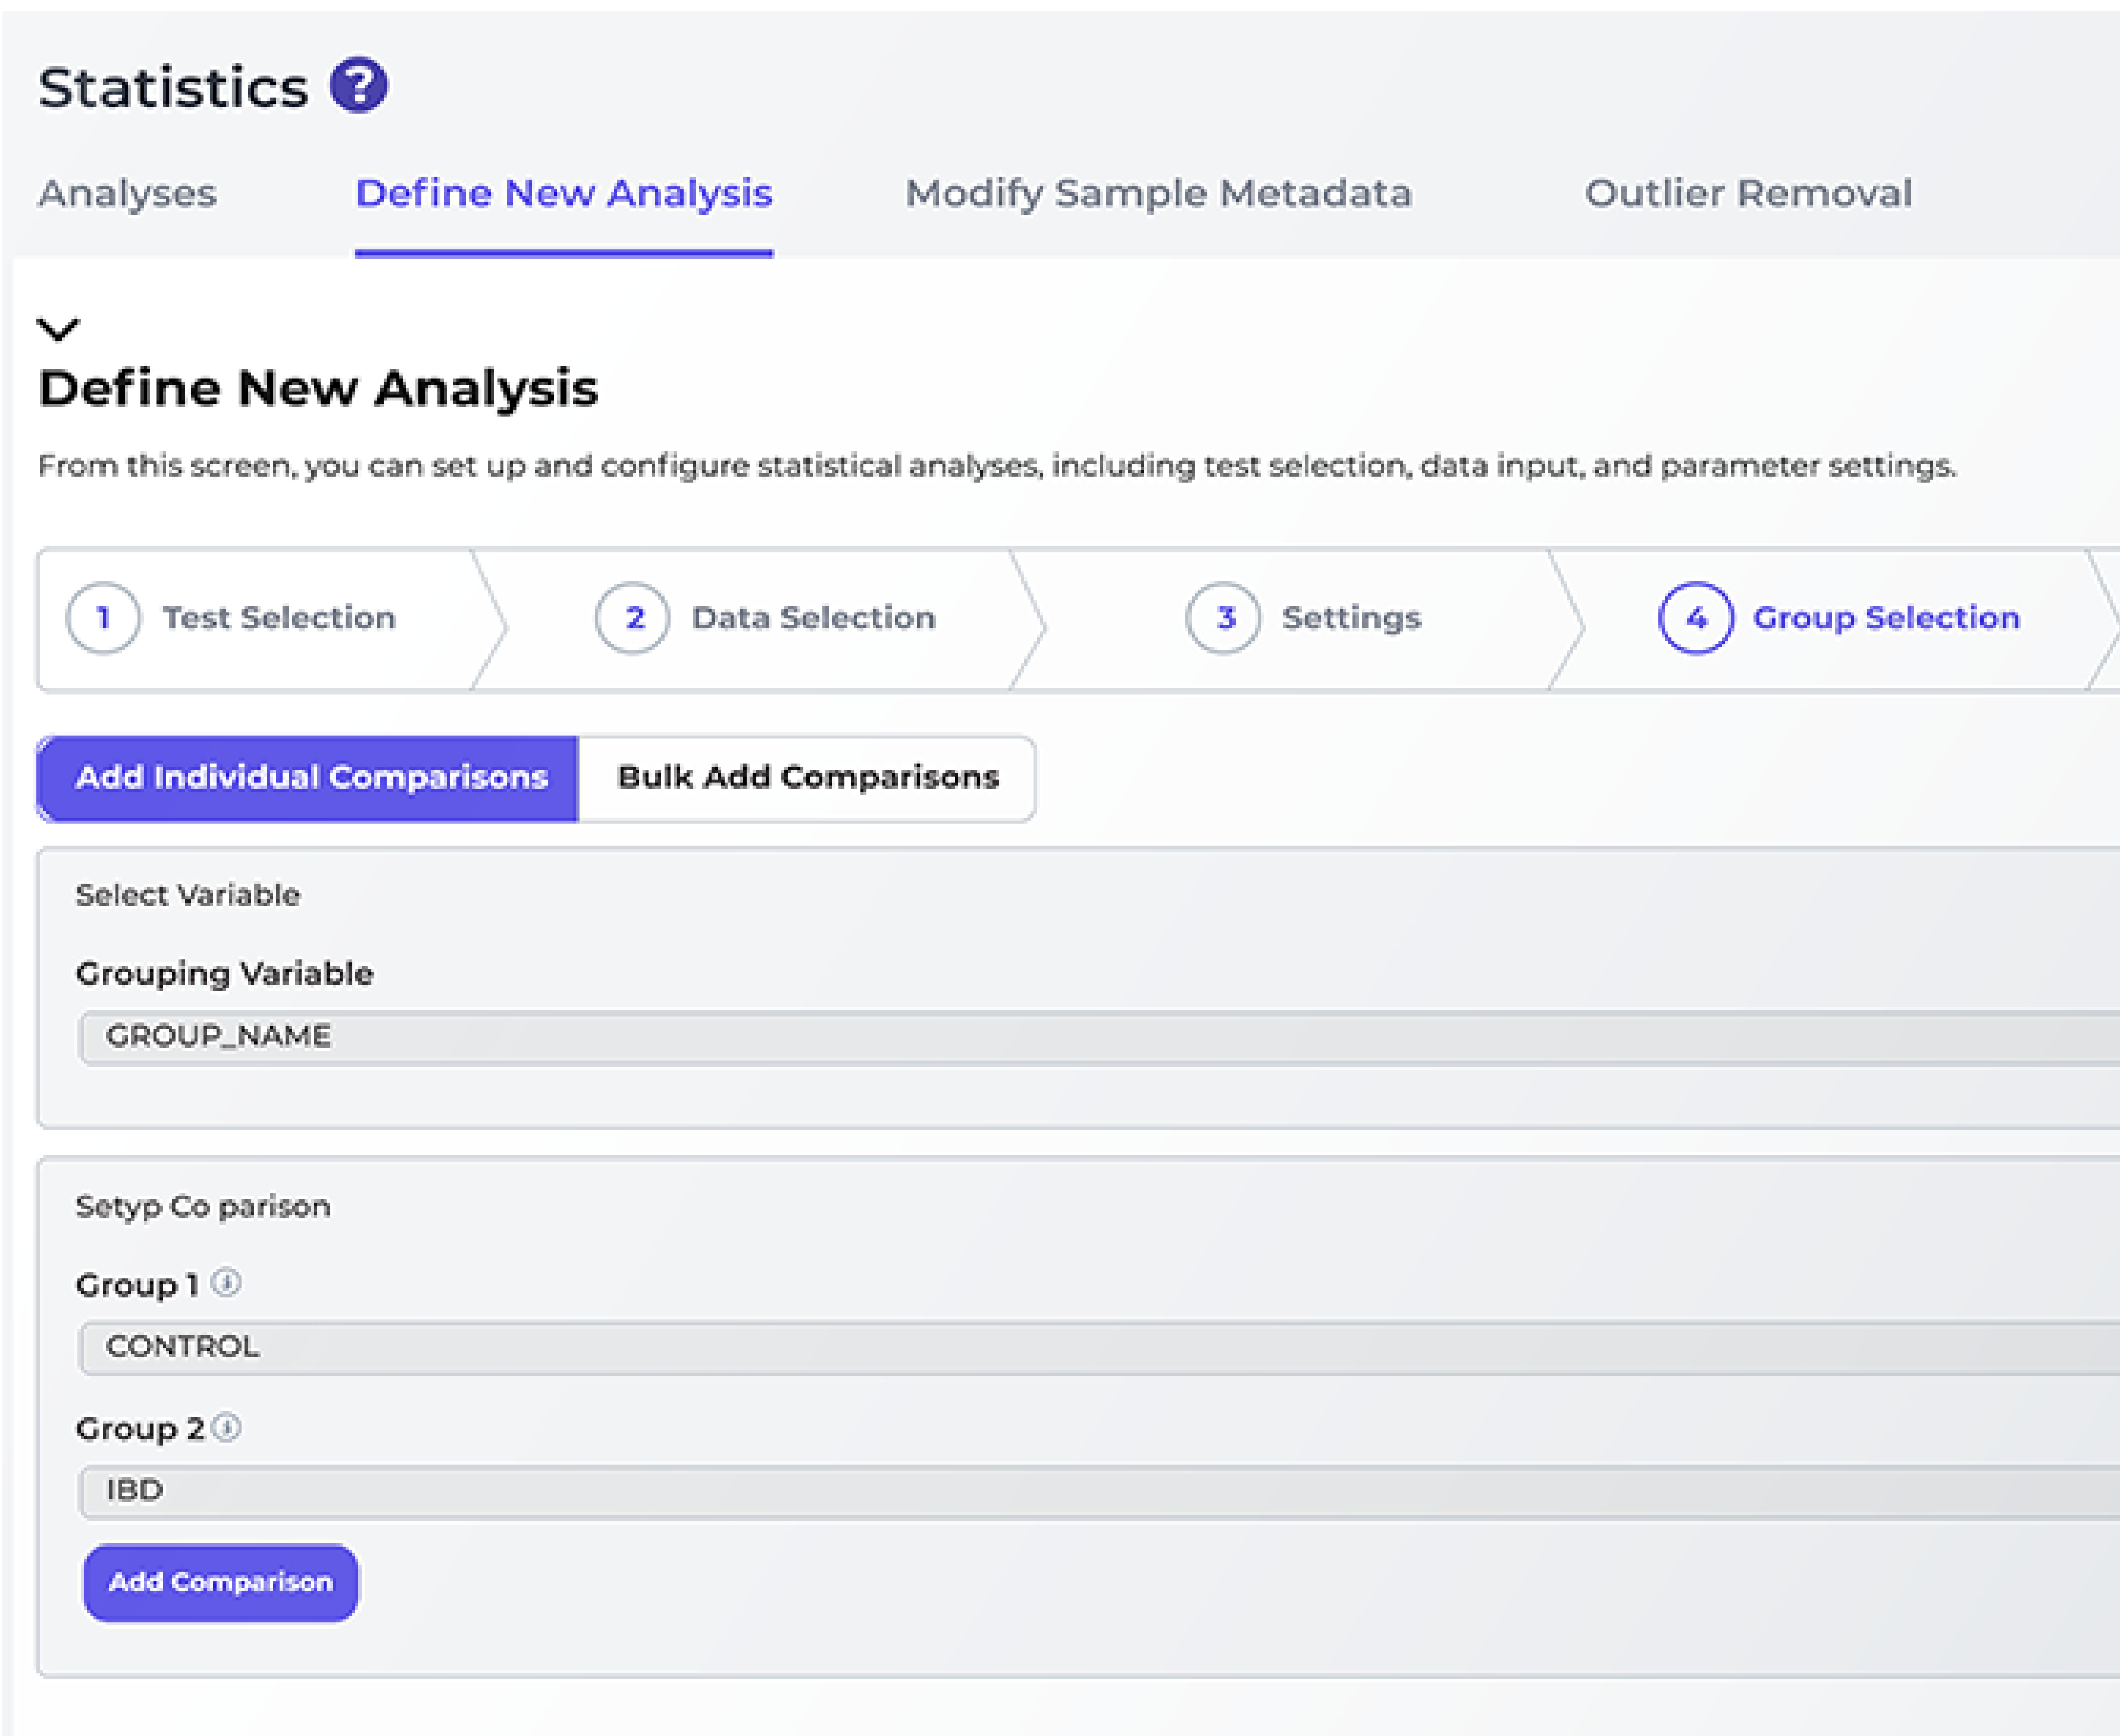This screenshot has height=1736, width=2120.
Task: Click step 4 circle for Group Selection
Action: pyautogui.click(x=1695, y=618)
